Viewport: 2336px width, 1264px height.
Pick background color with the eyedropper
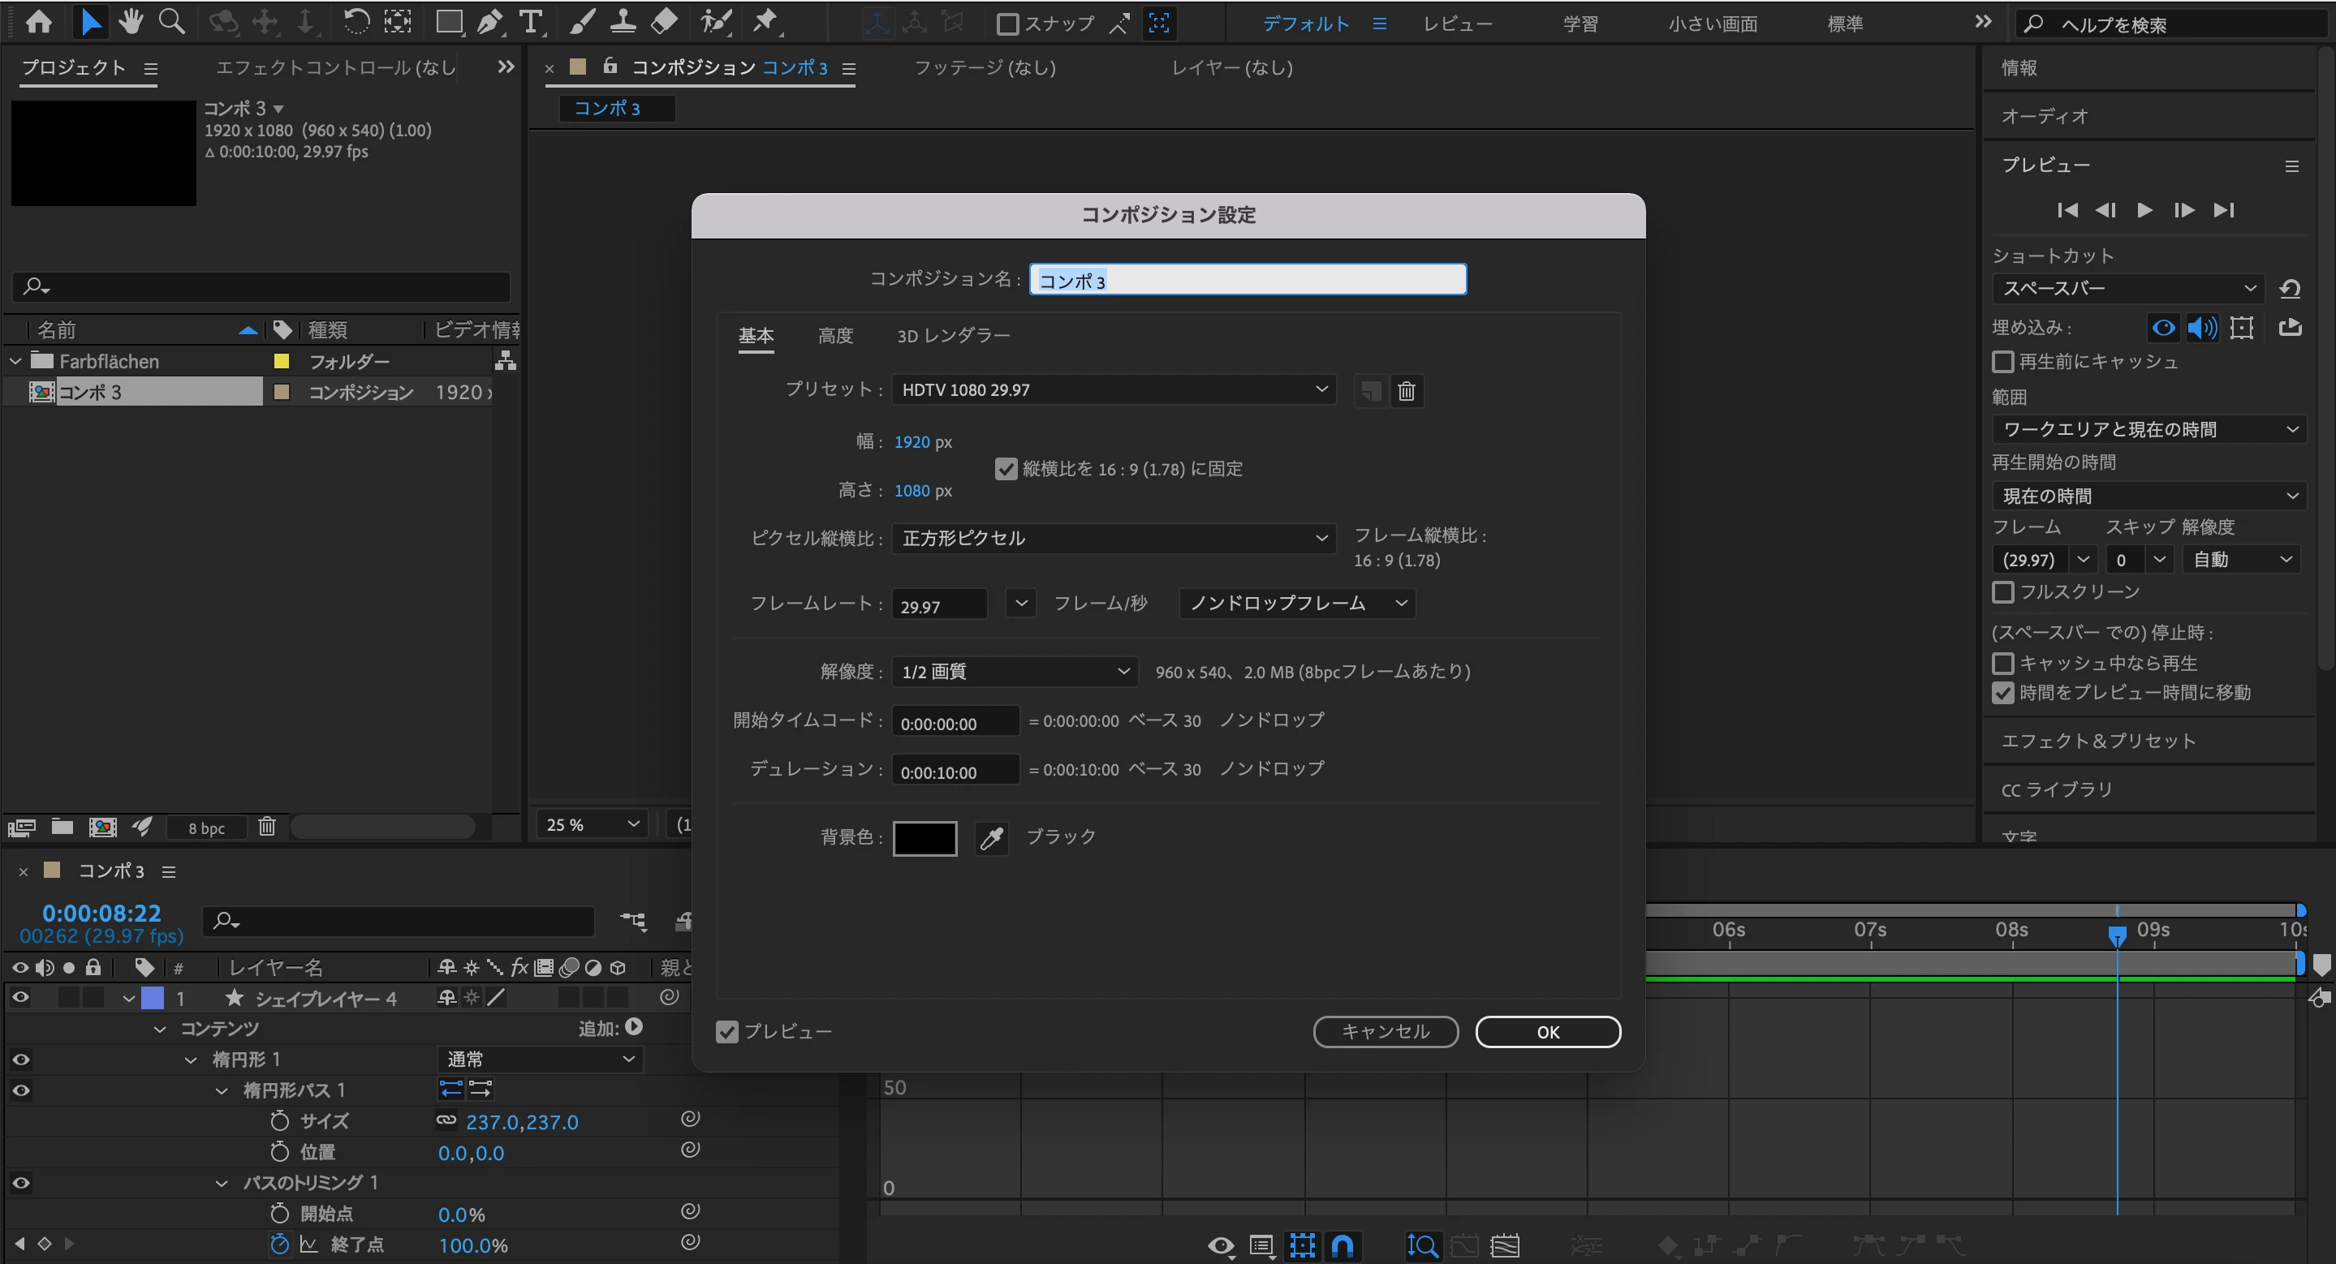pyautogui.click(x=992, y=838)
